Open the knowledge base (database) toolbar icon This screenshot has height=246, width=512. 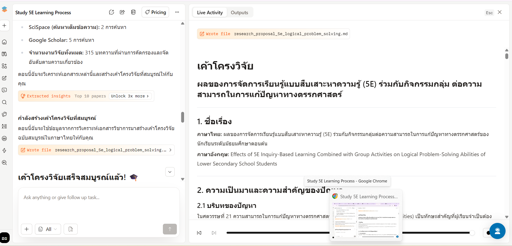(133, 12)
